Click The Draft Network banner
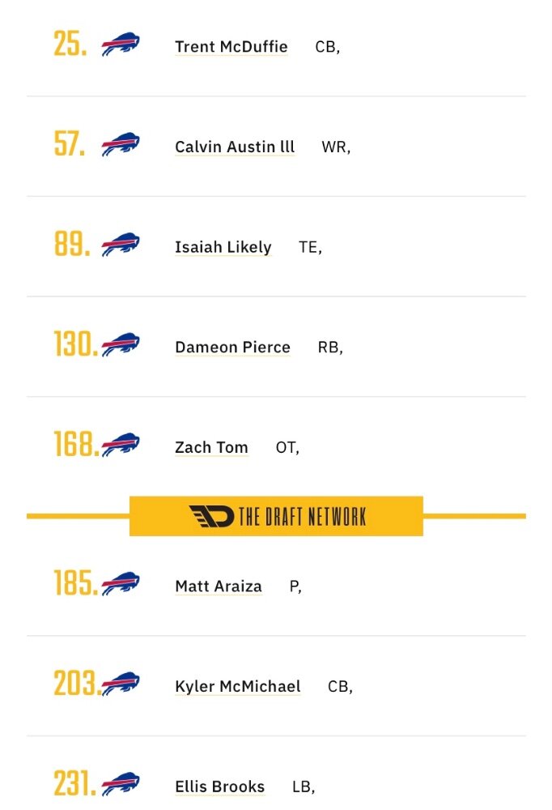 click(x=276, y=516)
